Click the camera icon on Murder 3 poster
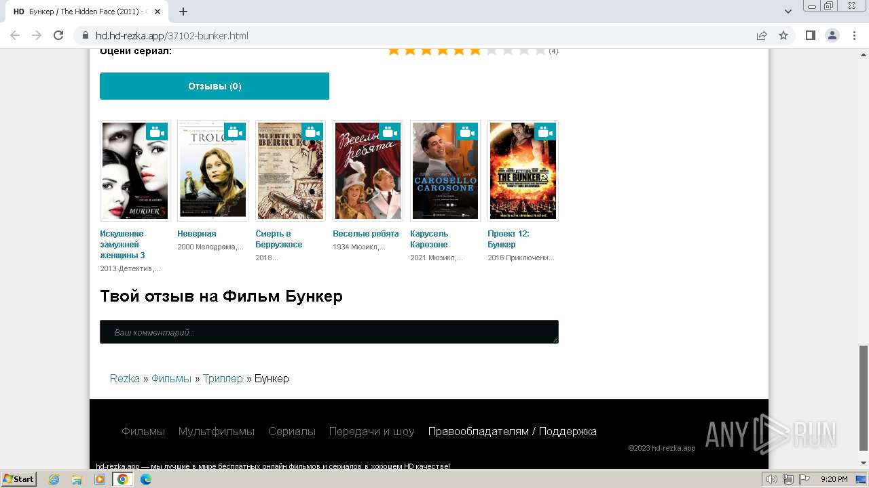Screen dimensions: 869x488 (158, 131)
